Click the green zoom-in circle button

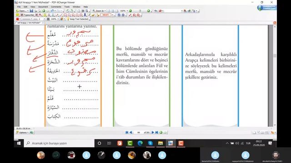(x=148, y=11)
